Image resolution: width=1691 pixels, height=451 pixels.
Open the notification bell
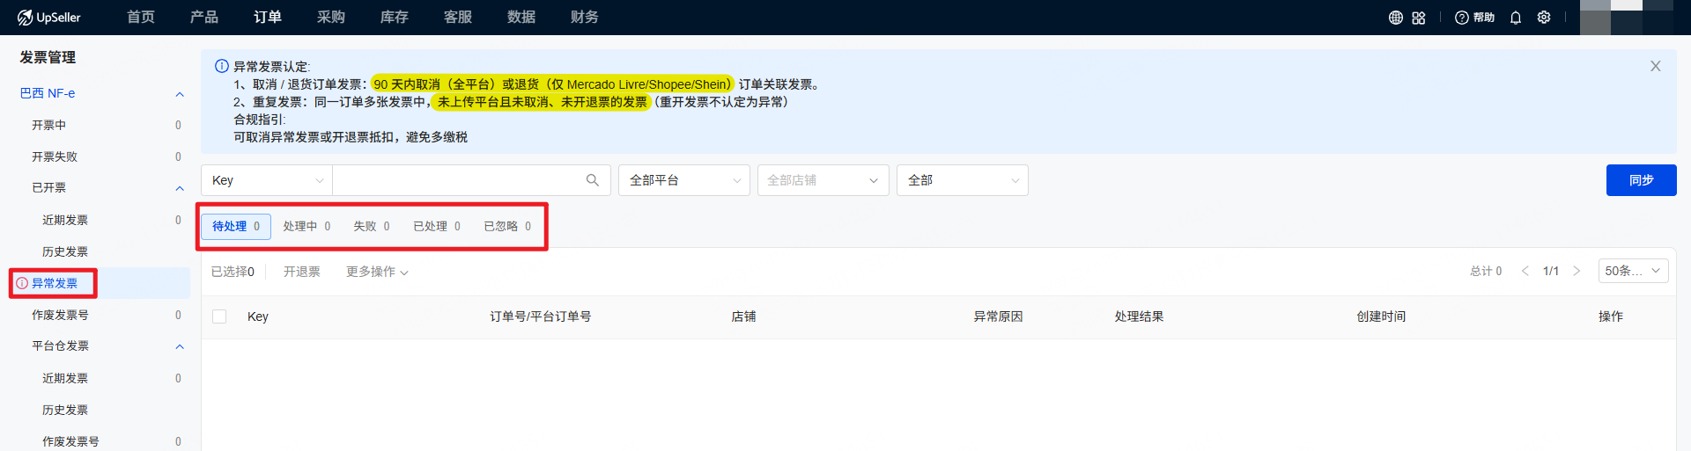pyautogui.click(x=1515, y=18)
